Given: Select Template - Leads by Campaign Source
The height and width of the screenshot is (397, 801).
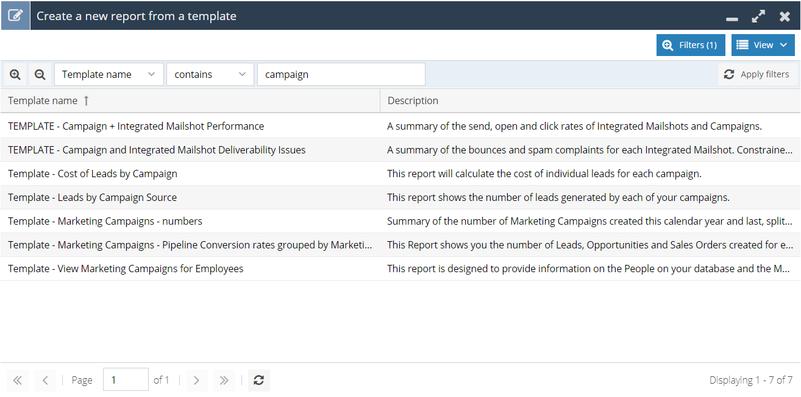Looking at the screenshot, I should [92, 197].
